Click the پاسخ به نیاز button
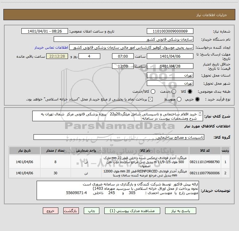This screenshot has height=231, width=239. pyautogui.click(x=180, y=211)
